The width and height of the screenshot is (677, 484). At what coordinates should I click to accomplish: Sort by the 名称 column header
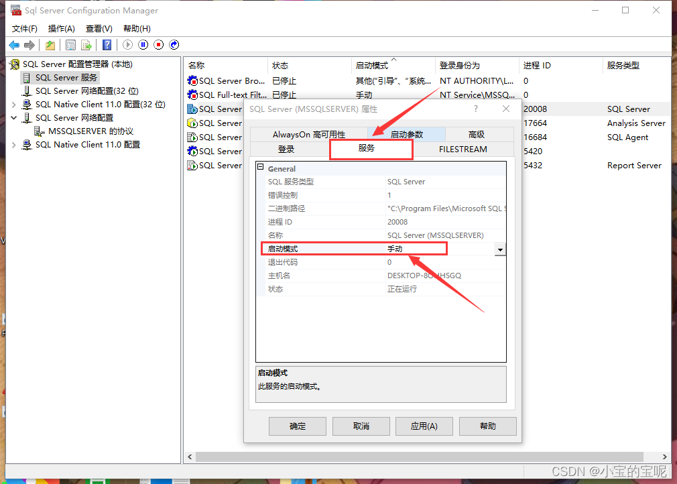[227, 65]
